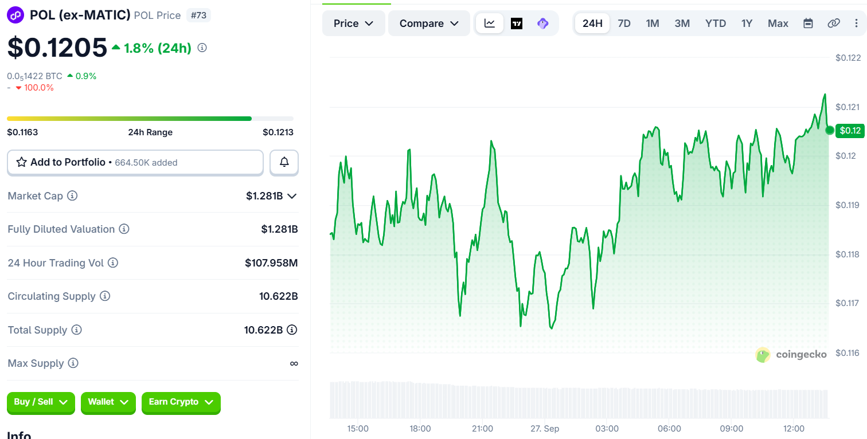This screenshot has width=867, height=439.
Task: Click the $1.281B Market Cap value
Action: (264, 196)
